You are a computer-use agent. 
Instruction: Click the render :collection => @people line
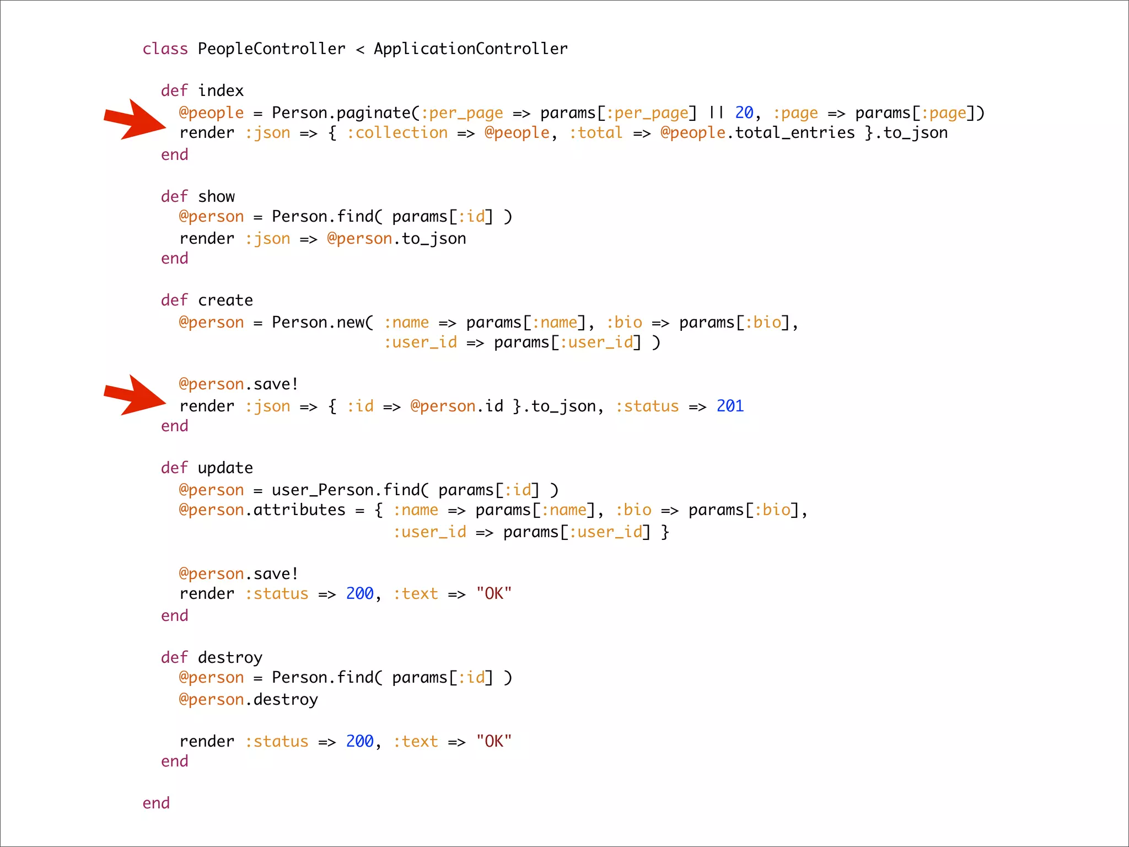click(x=564, y=133)
